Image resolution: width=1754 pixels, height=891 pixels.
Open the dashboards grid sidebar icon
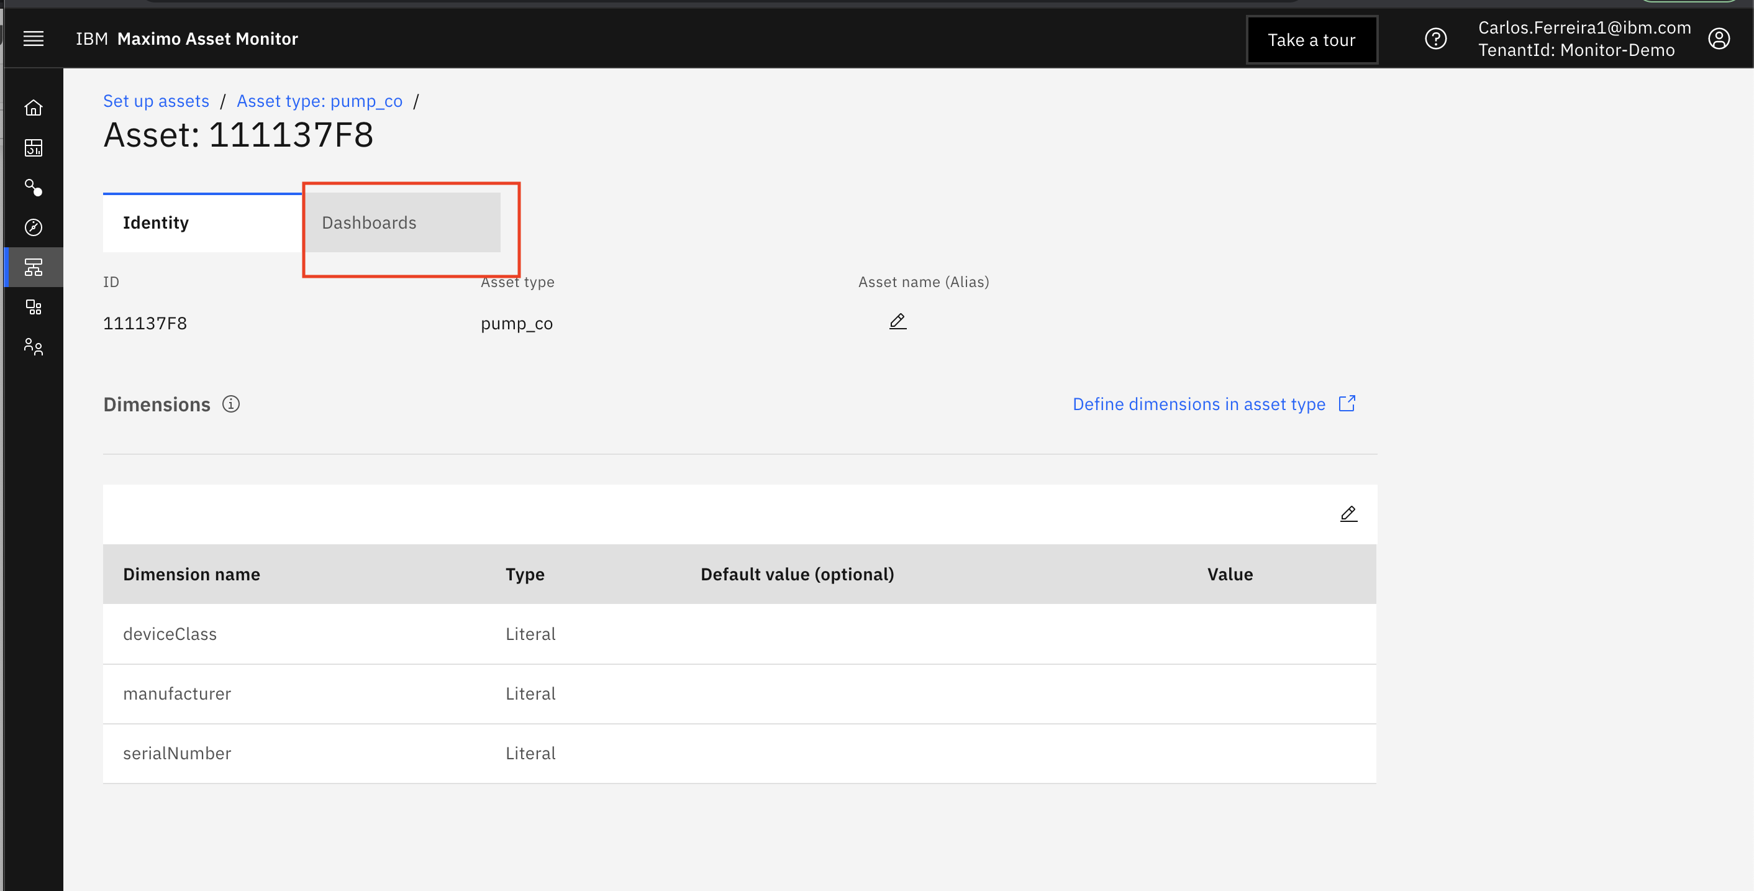pos(34,148)
